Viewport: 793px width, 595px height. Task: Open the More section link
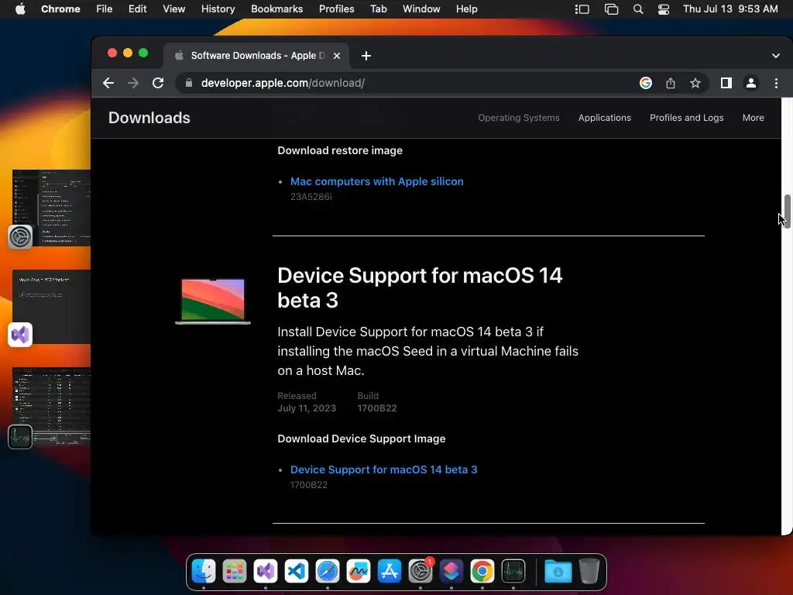click(x=753, y=118)
